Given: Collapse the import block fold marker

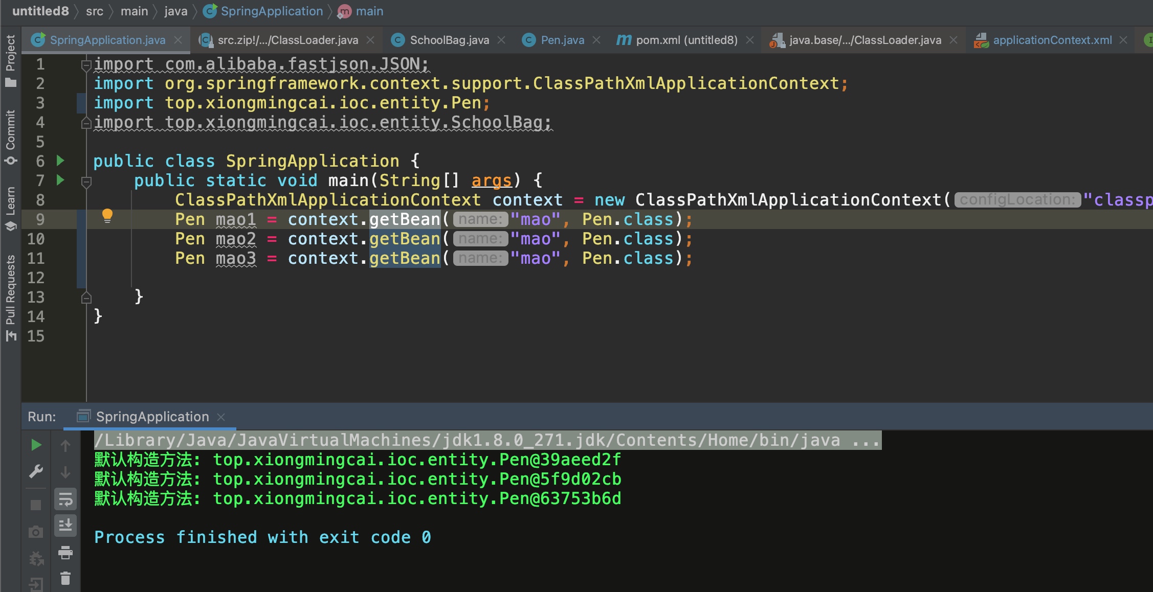Looking at the screenshot, I should (x=86, y=65).
